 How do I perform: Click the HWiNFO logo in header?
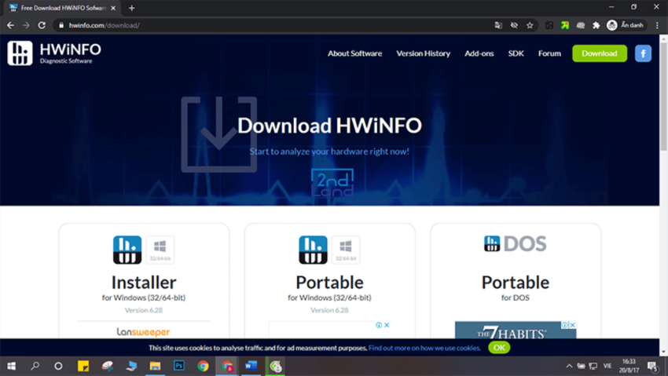coord(54,53)
